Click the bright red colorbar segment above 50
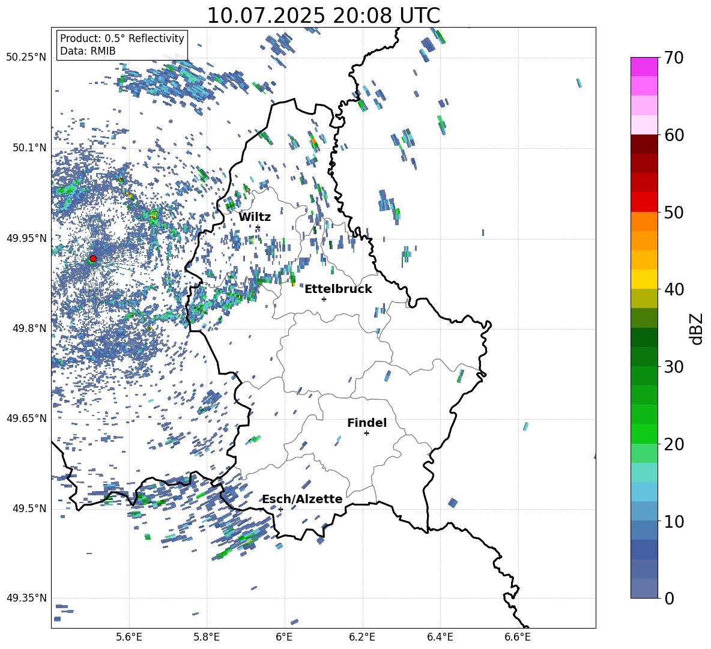This screenshot has height=649, width=711. [644, 202]
